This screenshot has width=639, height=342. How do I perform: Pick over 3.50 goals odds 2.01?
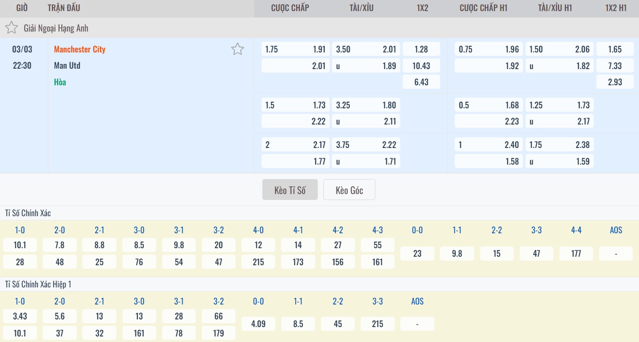coord(366,49)
